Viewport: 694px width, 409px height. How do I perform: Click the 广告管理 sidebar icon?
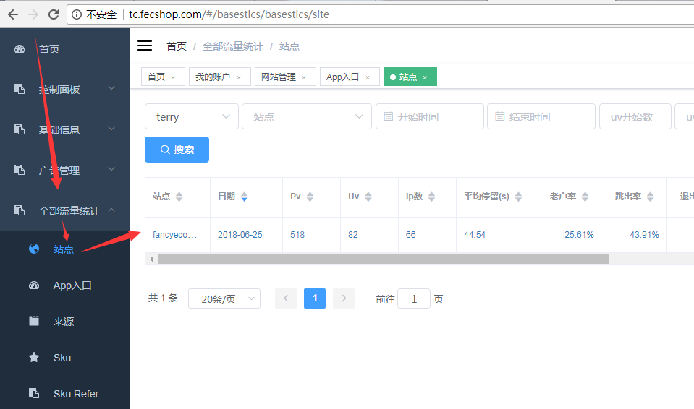point(20,171)
